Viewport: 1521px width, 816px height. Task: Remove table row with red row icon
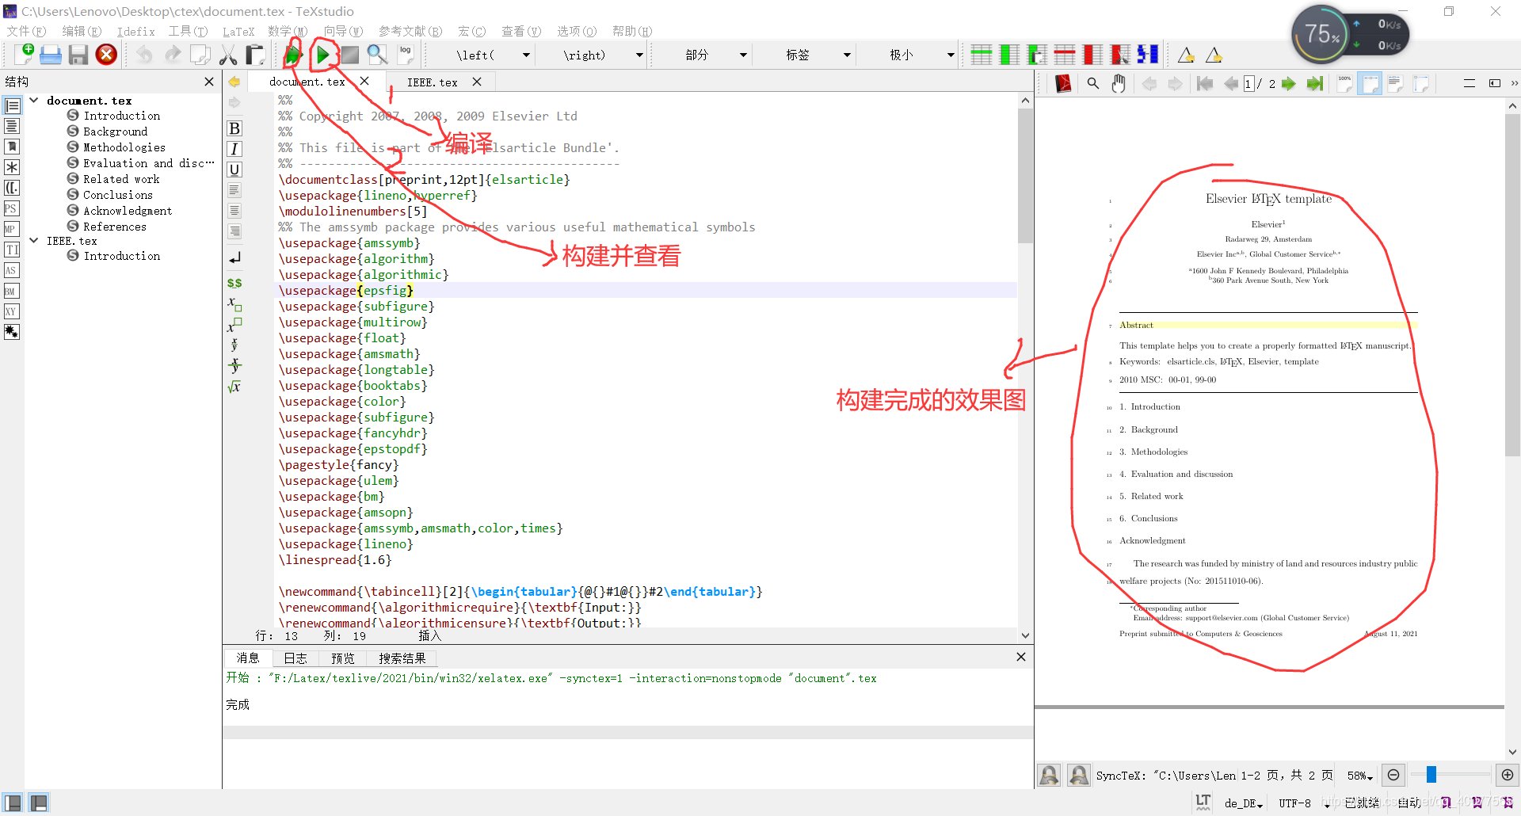tap(1065, 55)
